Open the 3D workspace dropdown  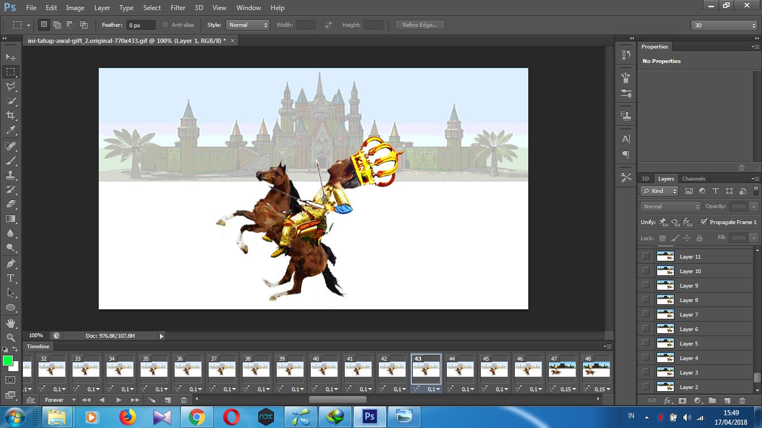coord(724,26)
